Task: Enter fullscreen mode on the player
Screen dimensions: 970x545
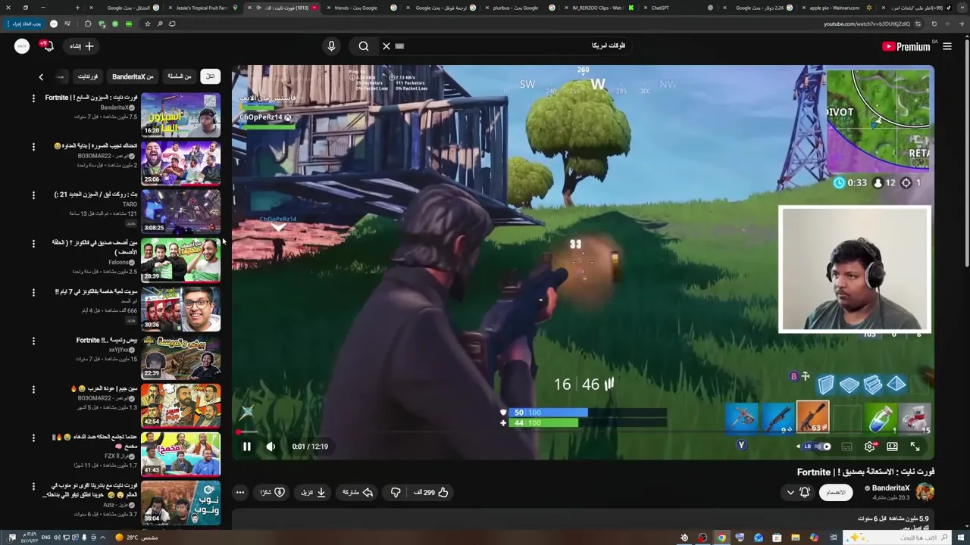Action: click(915, 447)
